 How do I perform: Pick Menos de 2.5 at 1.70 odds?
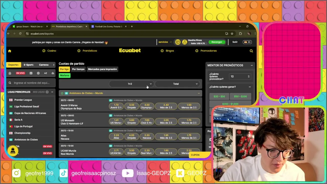189,121
